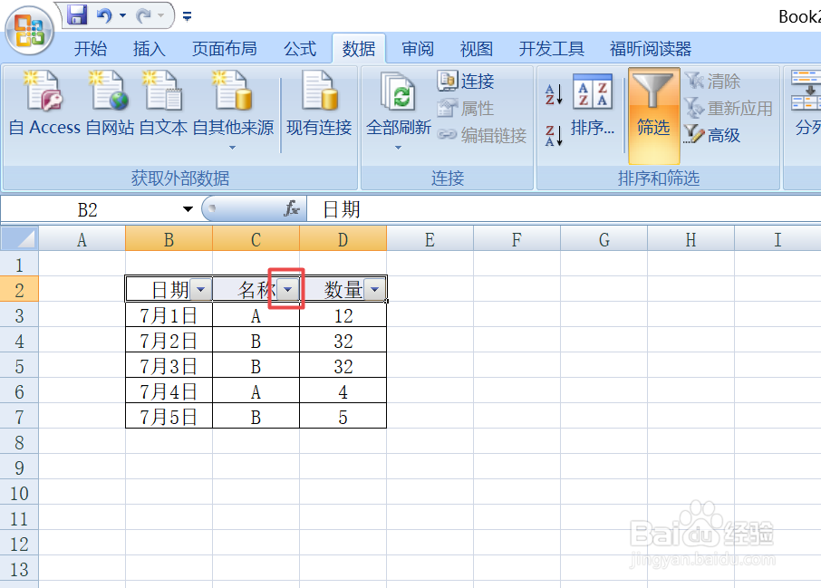
Task: Select column B header
Action: pyautogui.click(x=169, y=239)
